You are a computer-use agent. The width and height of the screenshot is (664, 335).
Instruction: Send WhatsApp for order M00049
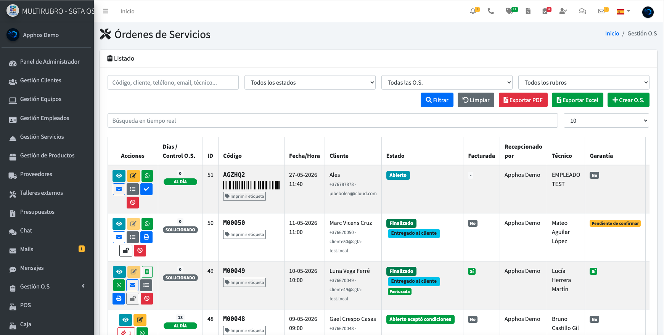(x=119, y=285)
